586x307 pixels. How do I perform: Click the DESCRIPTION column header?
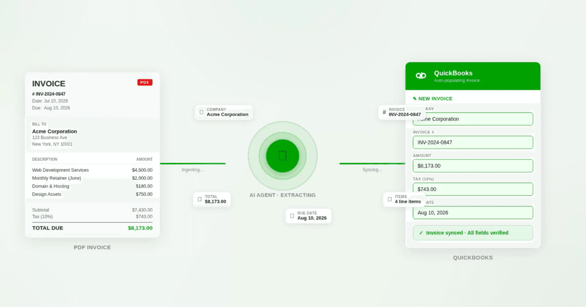pos(45,159)
